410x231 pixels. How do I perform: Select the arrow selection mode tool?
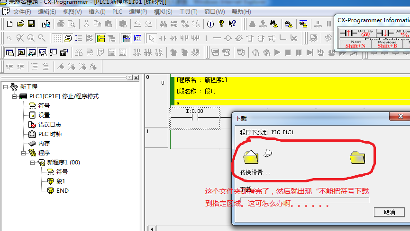coord(151,38)
